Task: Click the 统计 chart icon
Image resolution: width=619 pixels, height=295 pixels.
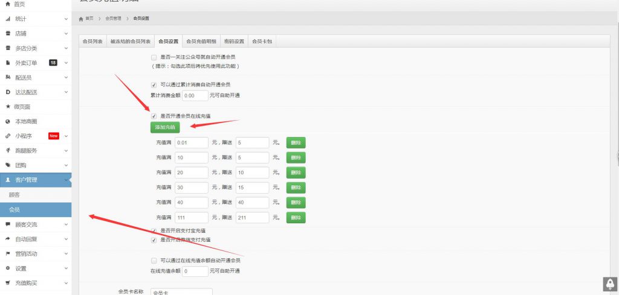Action: point(7,19)
